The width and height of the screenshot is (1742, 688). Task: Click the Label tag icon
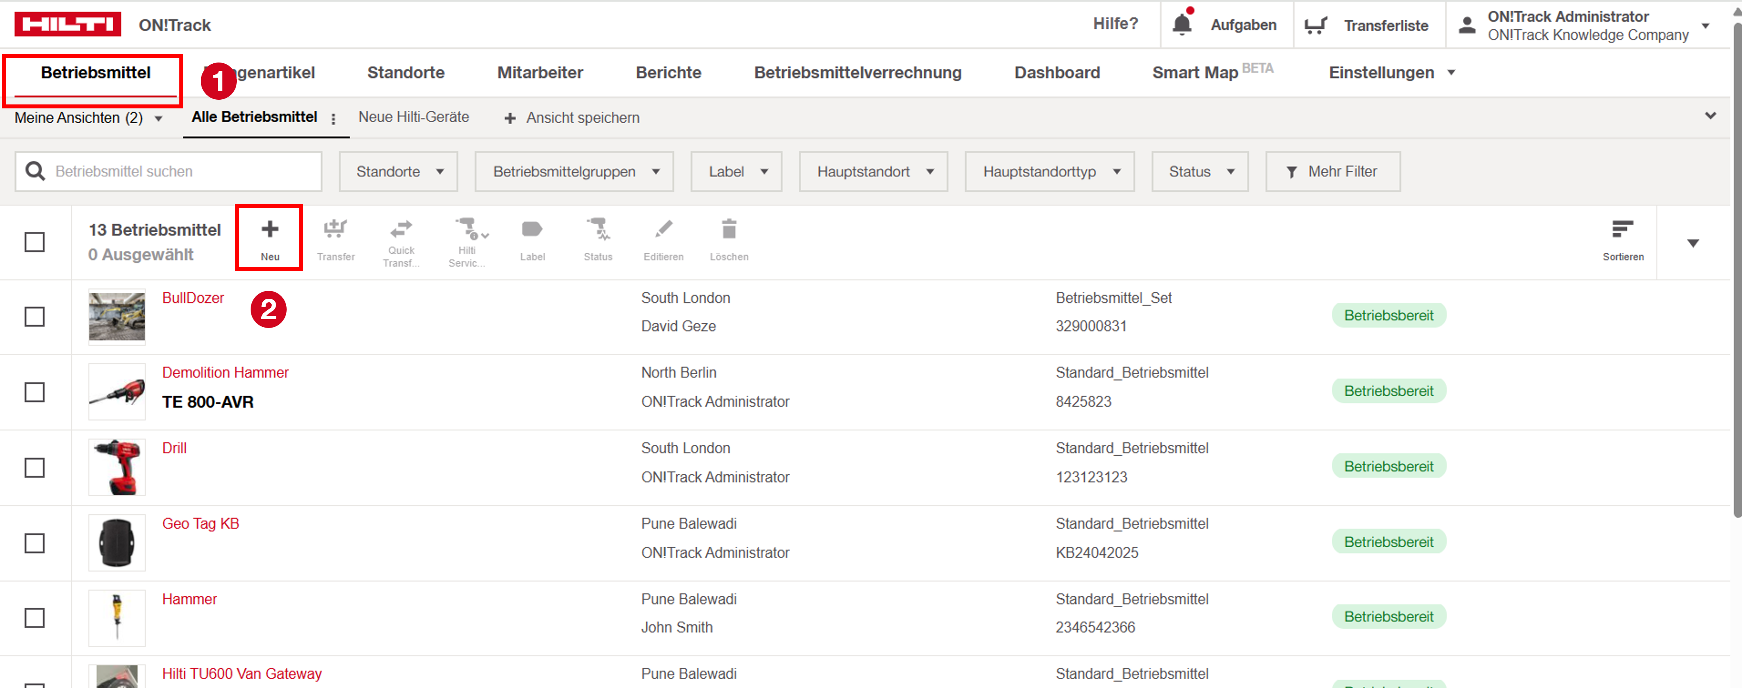click(x=532, y=230)
